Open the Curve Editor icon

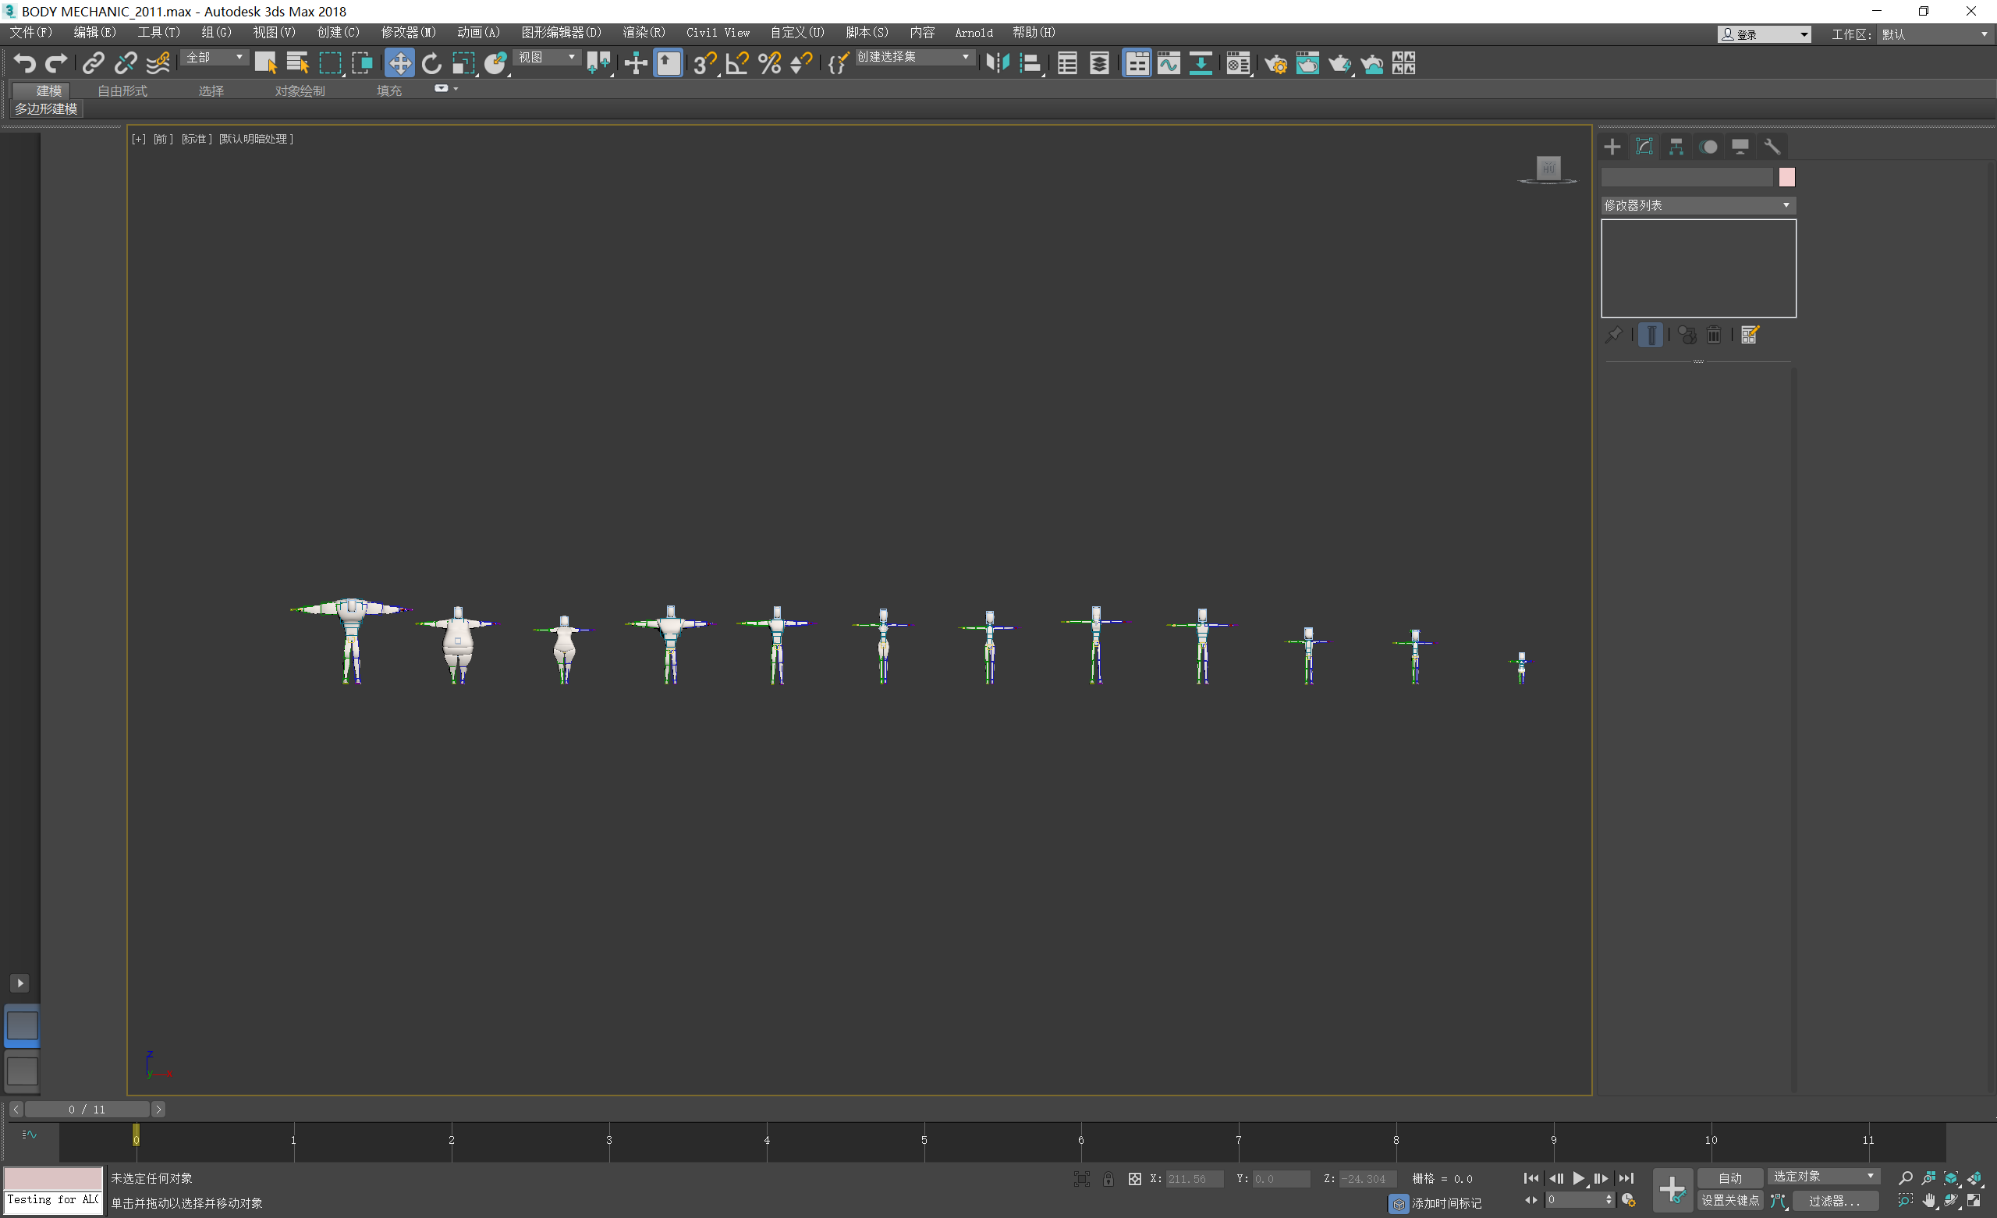click(1168, 63)
